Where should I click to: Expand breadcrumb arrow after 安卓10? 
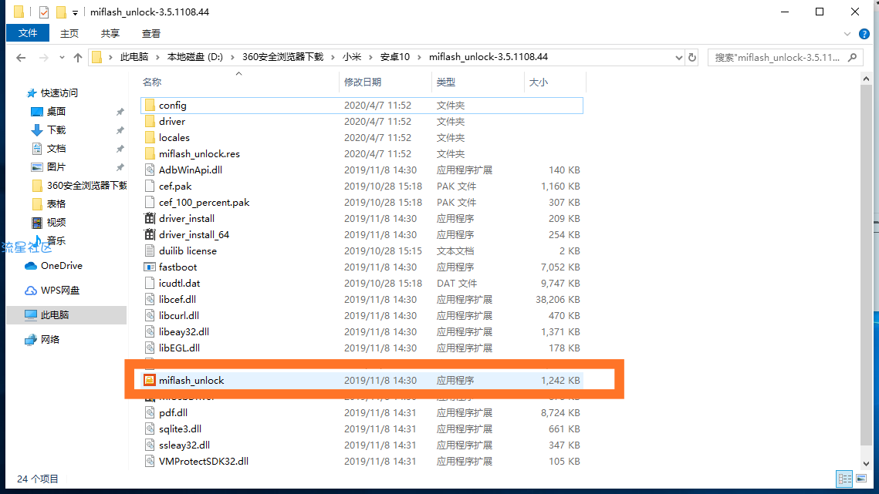(419, 57)
